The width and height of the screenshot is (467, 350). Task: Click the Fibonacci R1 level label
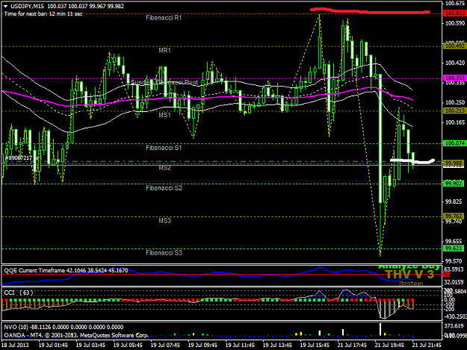pyautogui.click(x=164, y=18)
